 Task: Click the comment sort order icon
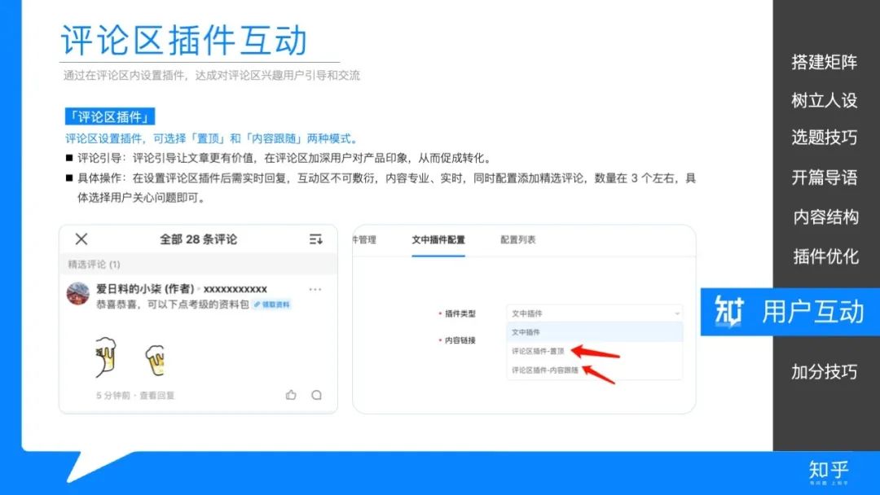(315, 239)
